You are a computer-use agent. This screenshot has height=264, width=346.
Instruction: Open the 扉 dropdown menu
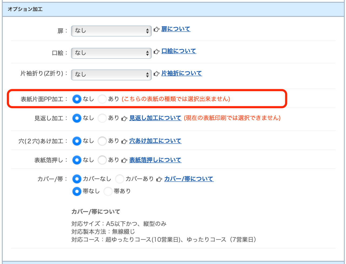(111, 31)
